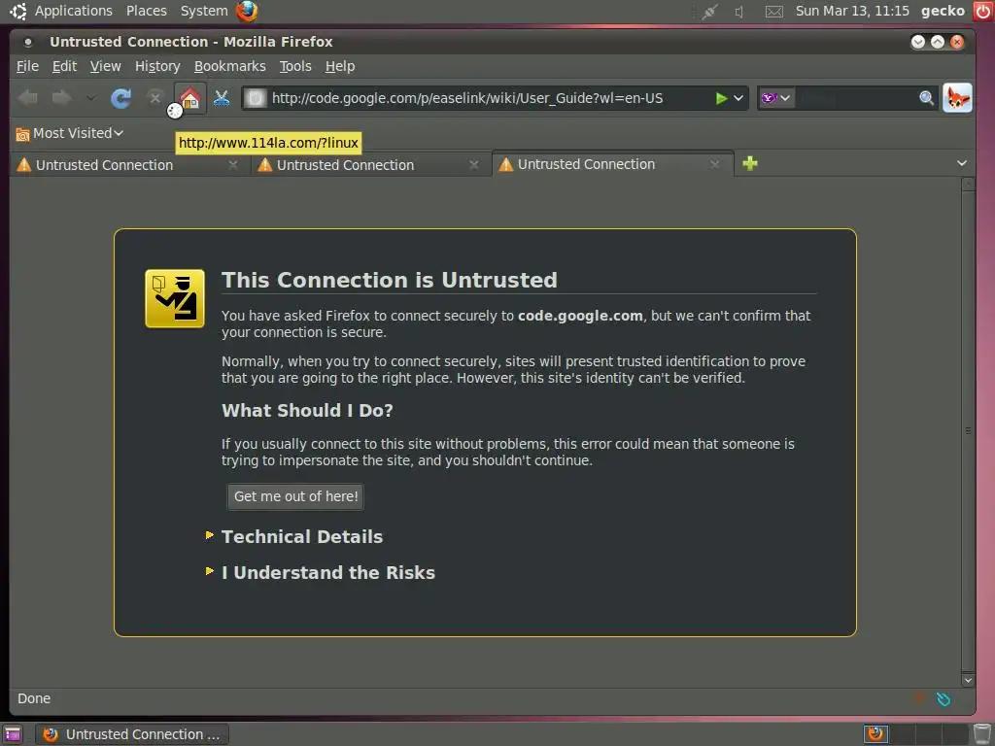
Task: Click the Show Desktop icon in bottom panel
Action: coord(13,734)
